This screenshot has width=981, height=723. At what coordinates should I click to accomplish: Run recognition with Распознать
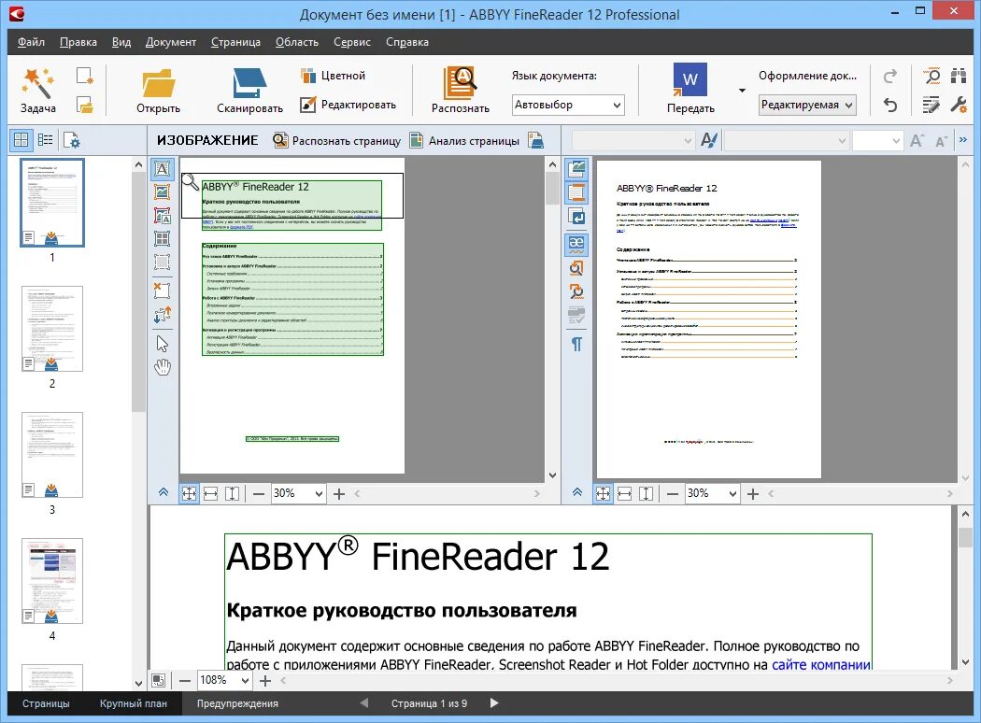click(x=461, y=90)
